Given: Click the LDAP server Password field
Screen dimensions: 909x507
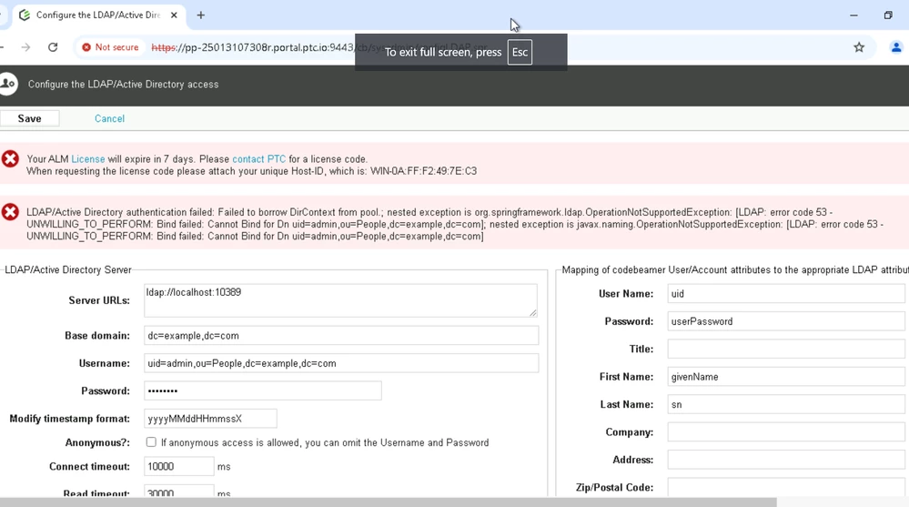Looking at the screenshot, I should (x=263, y=391).
